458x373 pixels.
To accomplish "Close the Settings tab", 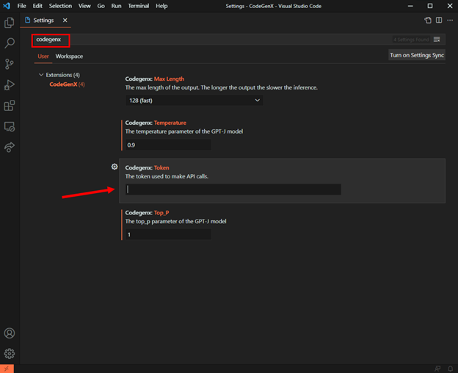I will (65, 20).
